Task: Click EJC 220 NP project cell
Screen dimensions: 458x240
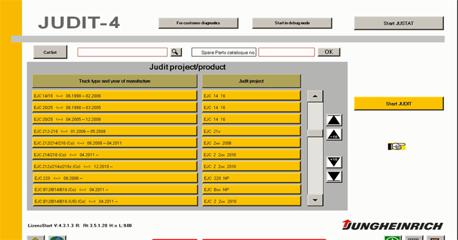Action: [x=251, y=178]
